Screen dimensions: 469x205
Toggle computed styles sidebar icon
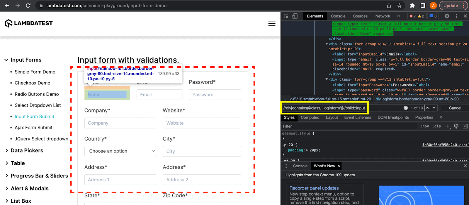pyautogui.click(x=465, y=126)
